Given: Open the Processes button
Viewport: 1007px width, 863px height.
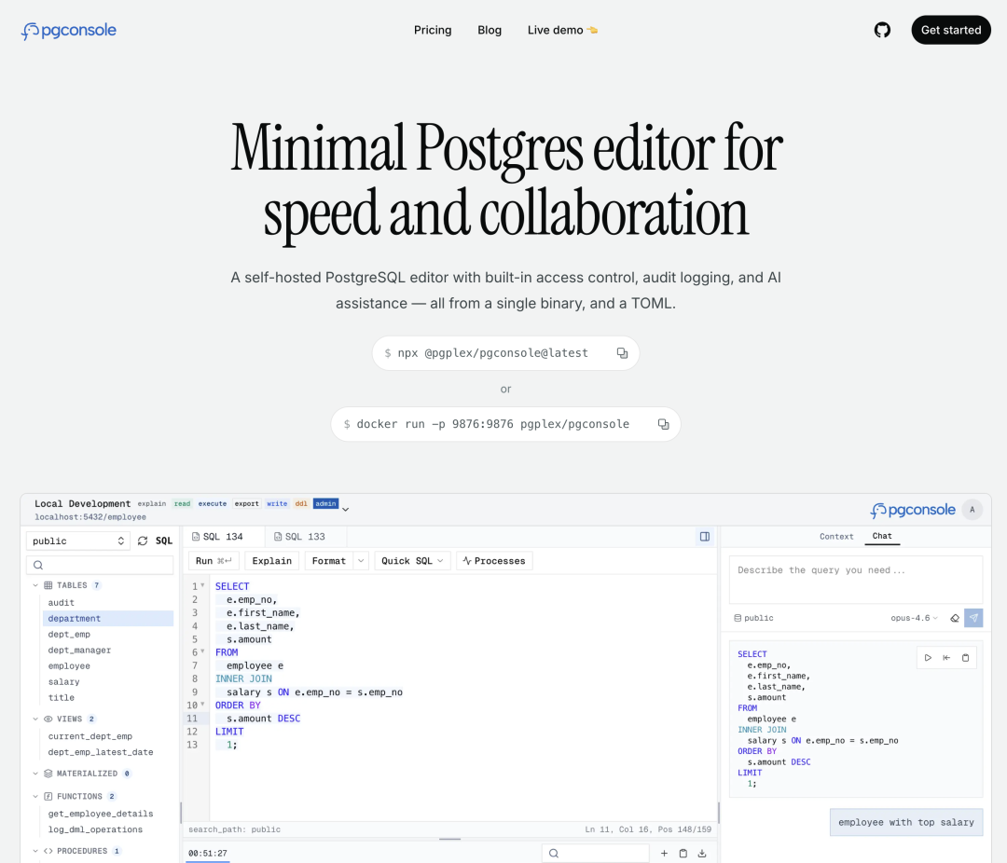Looking at the screenshot, I should 494,561.
